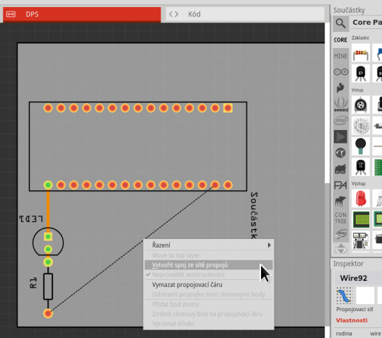Click the square pad in the IC top row
The width and height of the screenshot is (382, 338).
(228, 108)
